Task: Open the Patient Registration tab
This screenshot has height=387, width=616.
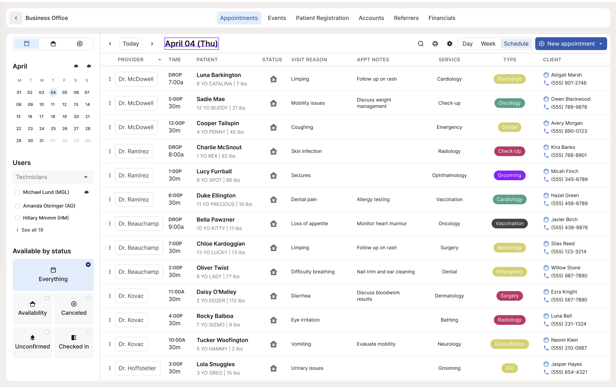Action: [x=322, y=18]
